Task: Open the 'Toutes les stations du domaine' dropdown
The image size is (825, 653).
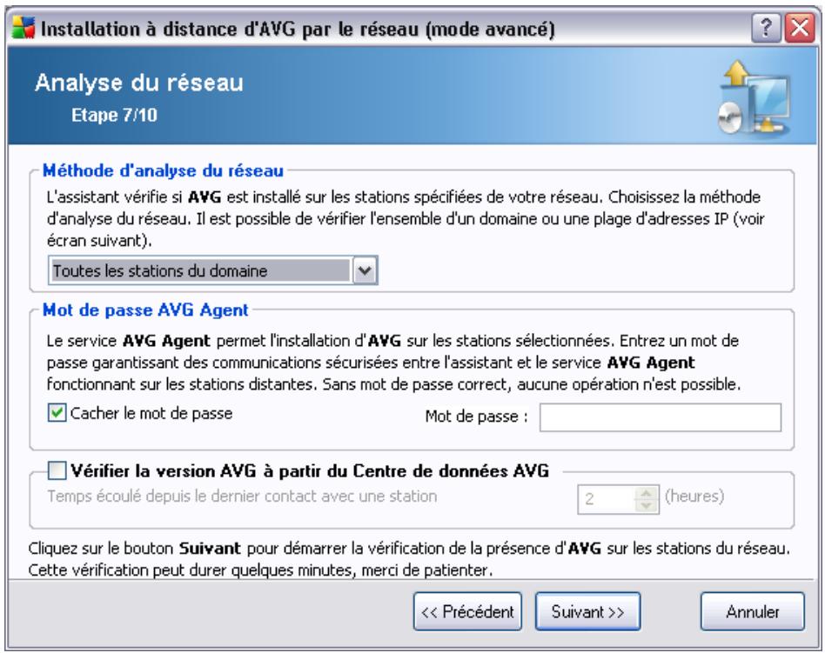Action: pos(212,270)
